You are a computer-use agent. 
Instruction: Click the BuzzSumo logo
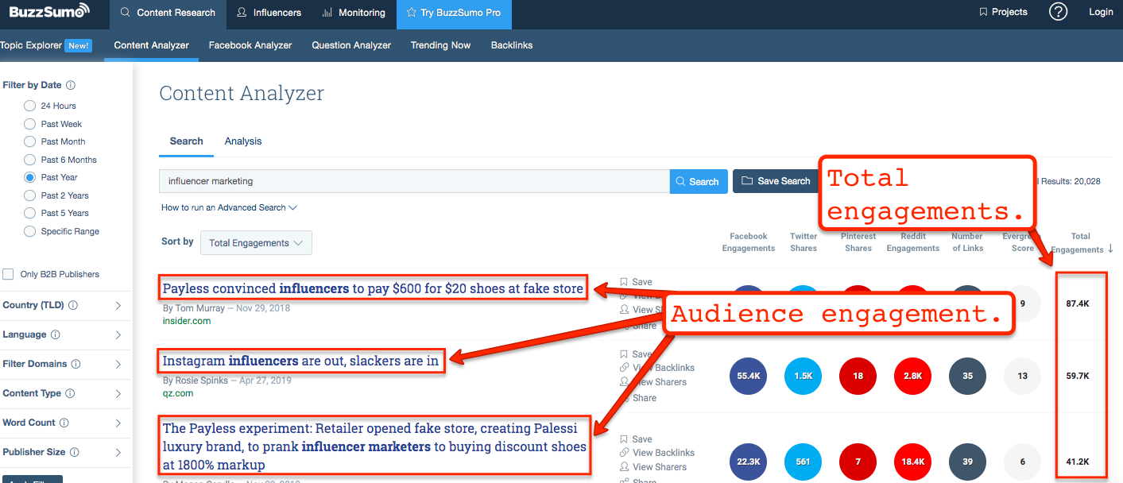49,12
